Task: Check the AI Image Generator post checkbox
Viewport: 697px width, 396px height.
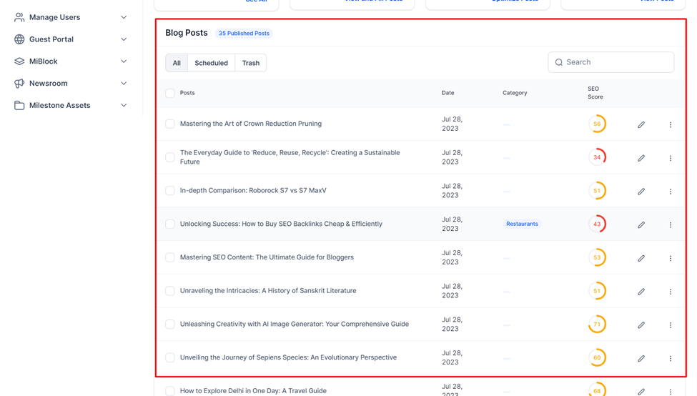Action: (170, 324)
